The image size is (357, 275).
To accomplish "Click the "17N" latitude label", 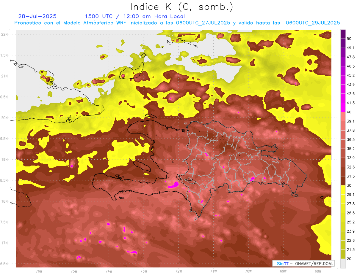I will click(4, 243).
